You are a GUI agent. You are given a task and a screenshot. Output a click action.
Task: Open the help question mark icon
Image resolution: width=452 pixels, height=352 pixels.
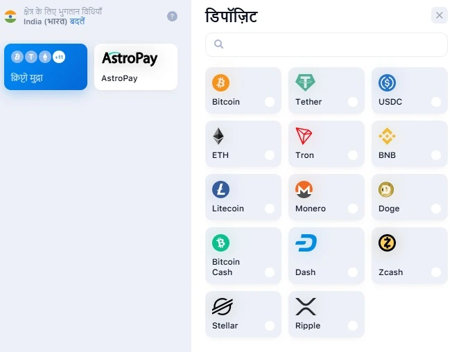click(172, 17)
